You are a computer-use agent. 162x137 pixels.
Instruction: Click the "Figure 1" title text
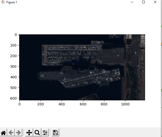click(x=12, y=2)
